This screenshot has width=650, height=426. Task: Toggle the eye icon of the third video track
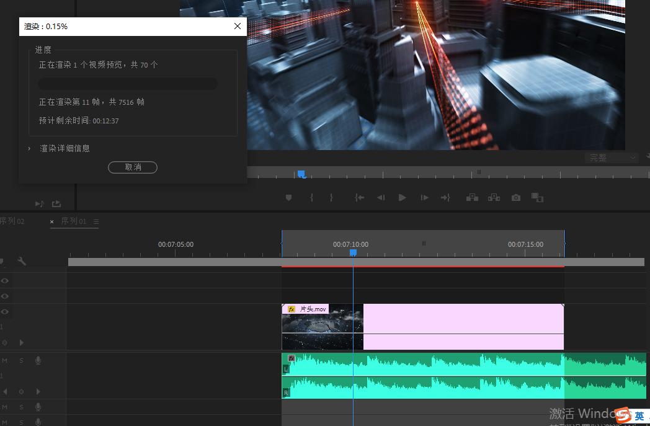tap(5, 312)
